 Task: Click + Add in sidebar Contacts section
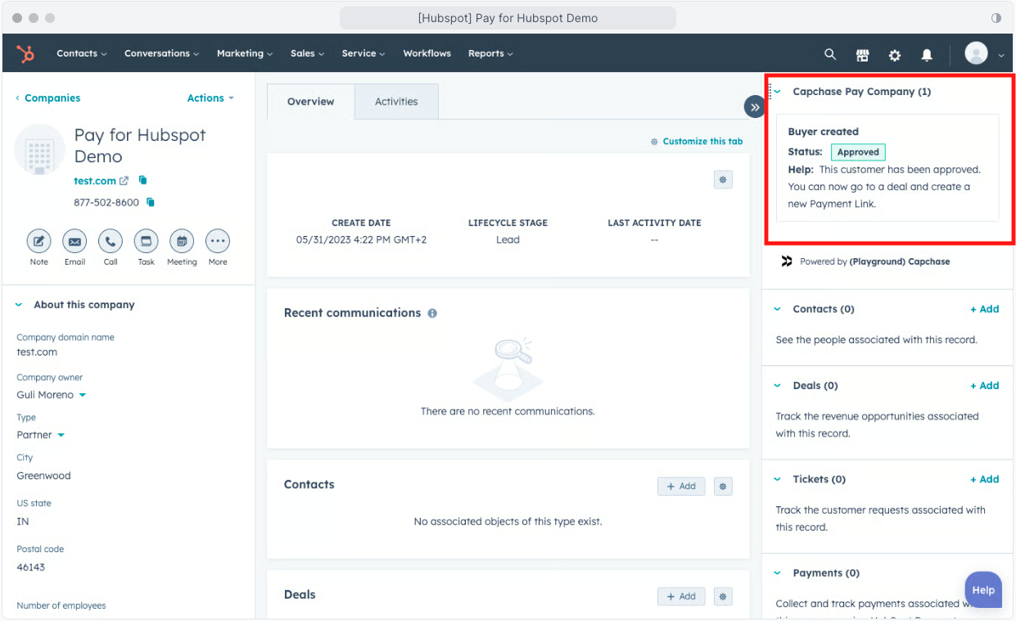(x=985, y=310)
